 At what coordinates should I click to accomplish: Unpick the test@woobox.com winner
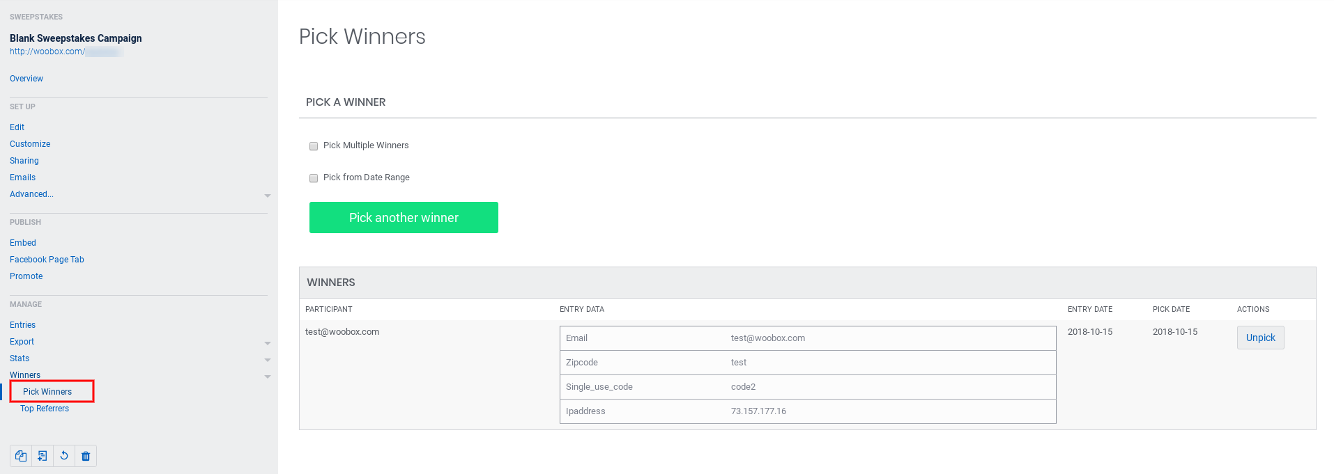point(1259,338)
